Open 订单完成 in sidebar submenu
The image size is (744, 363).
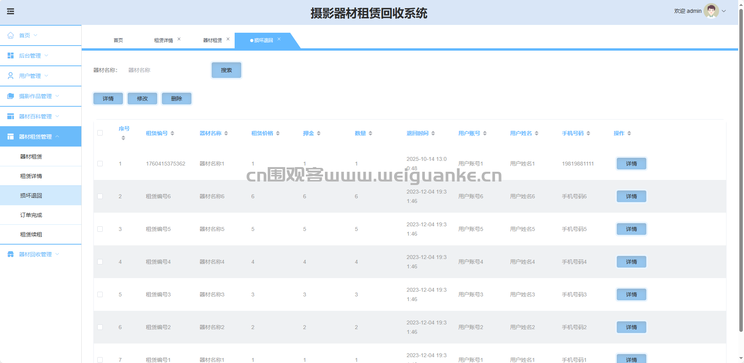point(31,215)
